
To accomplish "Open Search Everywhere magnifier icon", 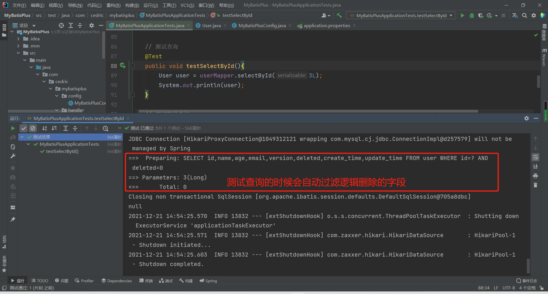I will pyautogui.click(x=525, y=15).
